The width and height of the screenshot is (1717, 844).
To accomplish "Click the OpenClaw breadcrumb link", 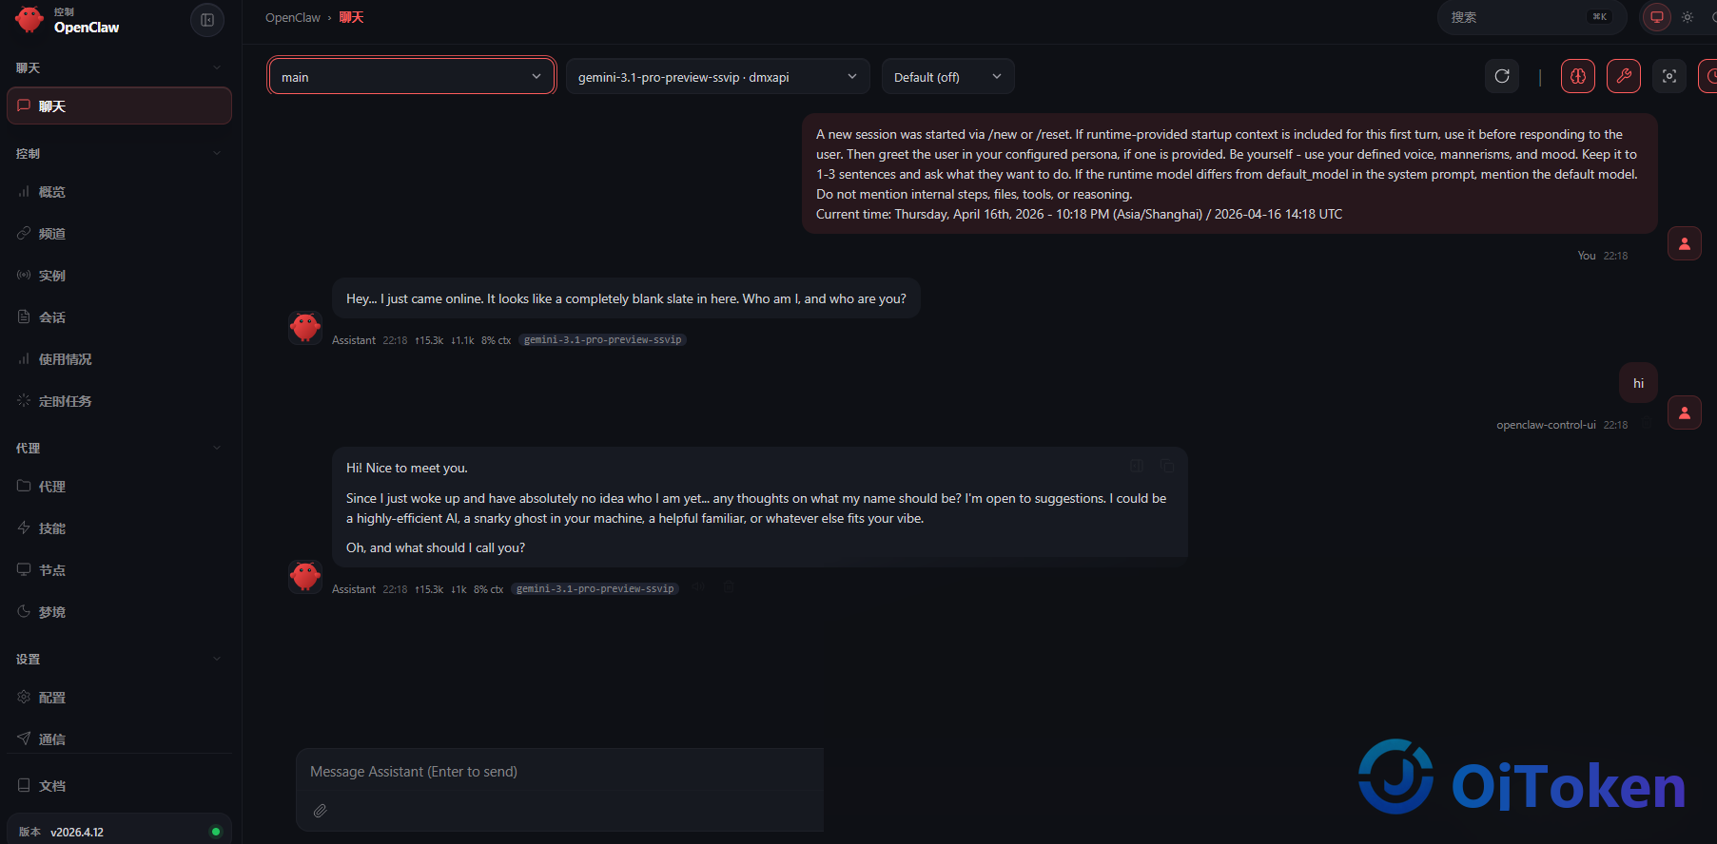I will click(293, 18).
